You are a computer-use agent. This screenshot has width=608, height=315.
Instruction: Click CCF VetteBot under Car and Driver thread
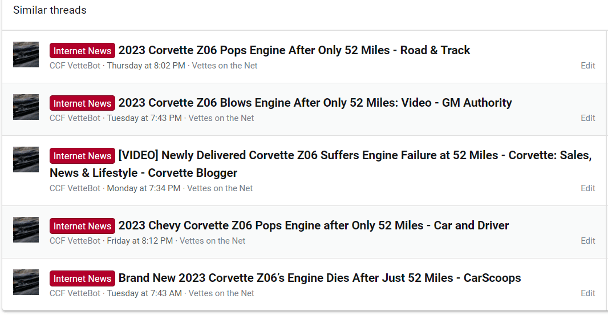coord(76,241)
